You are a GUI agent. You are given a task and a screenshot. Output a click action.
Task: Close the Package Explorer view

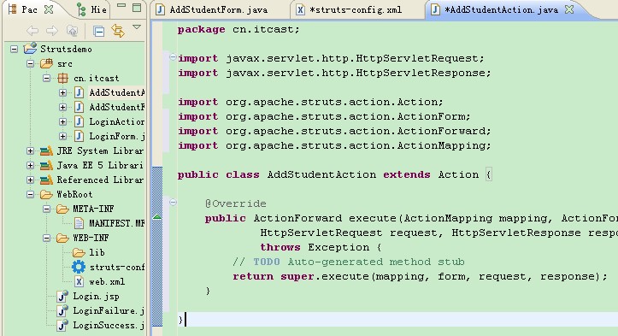49,9
